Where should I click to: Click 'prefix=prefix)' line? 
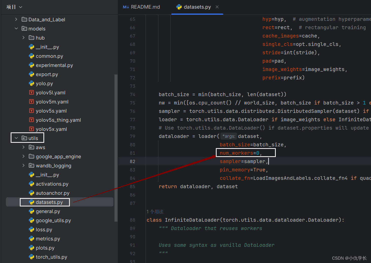[283, 78]
